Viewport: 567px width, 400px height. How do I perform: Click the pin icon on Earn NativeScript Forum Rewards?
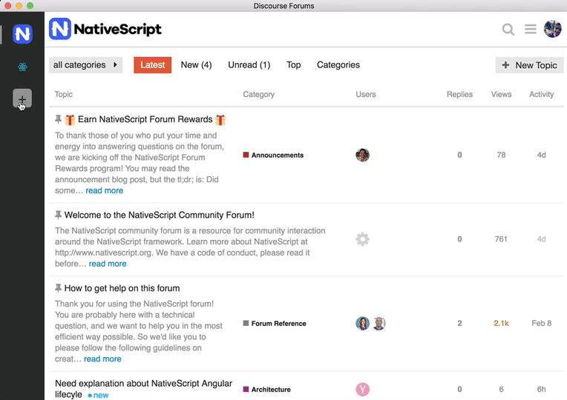point(58,119)
